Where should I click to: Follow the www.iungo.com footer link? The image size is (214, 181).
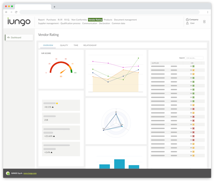click(30, 173)
